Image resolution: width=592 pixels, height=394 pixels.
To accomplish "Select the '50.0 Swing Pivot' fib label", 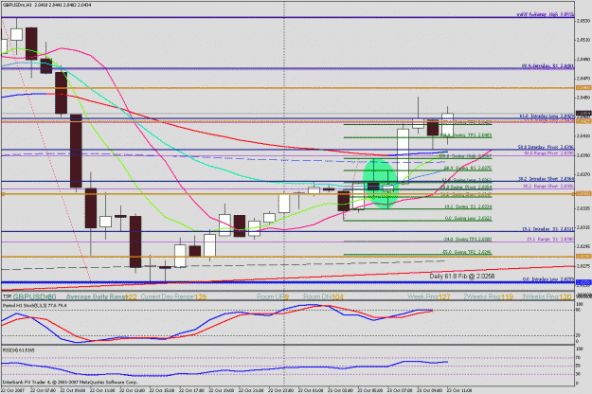I will (x=466, y=188).
